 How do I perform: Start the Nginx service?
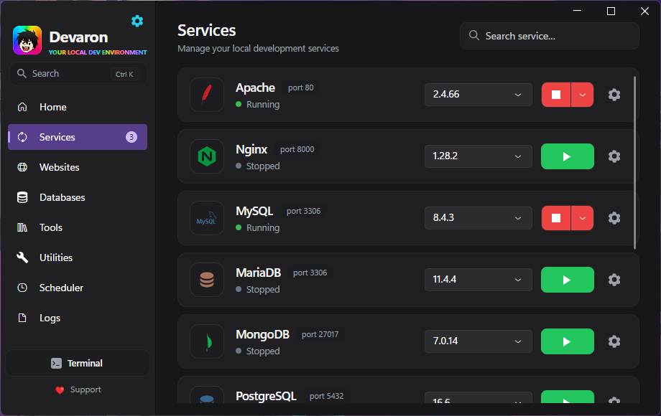[x=568, y=156]
